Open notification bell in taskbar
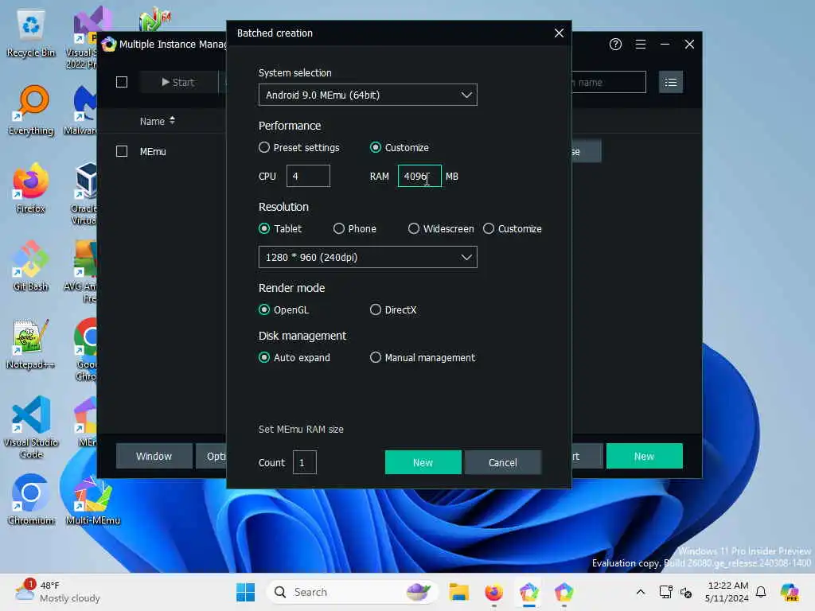815x611 pixels. tap(761, 592)
